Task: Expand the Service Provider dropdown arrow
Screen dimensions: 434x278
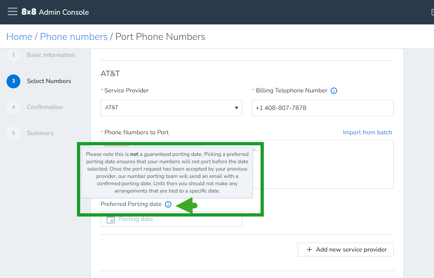Action: pyautogui.click(x=237, y=108)
